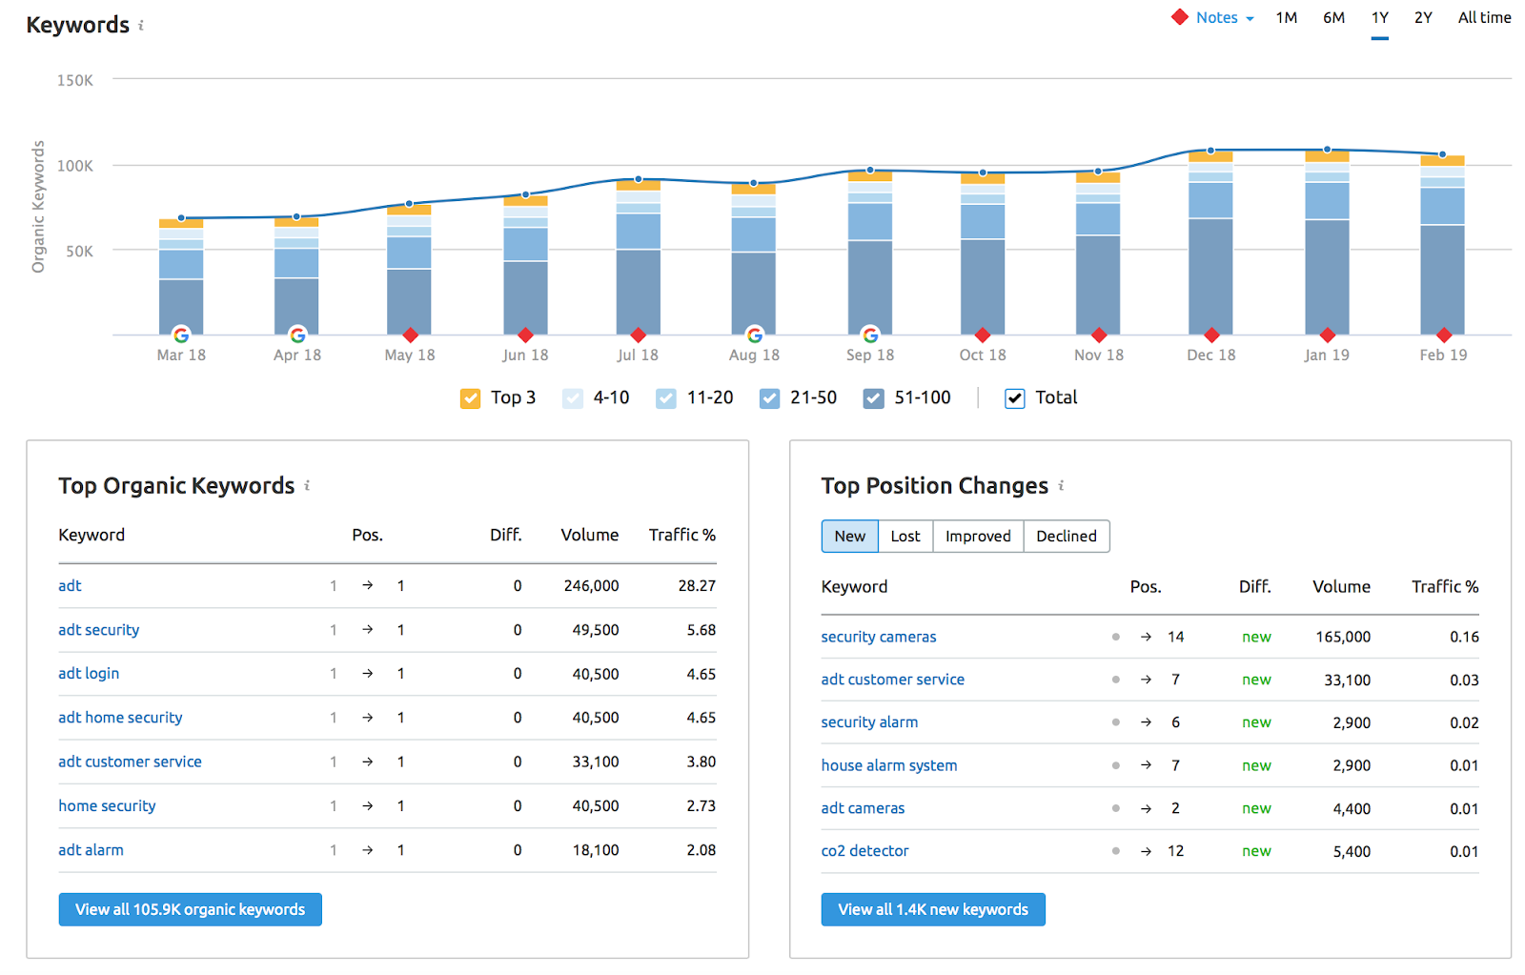Click View all 105.9K organic keywords button

191,909
